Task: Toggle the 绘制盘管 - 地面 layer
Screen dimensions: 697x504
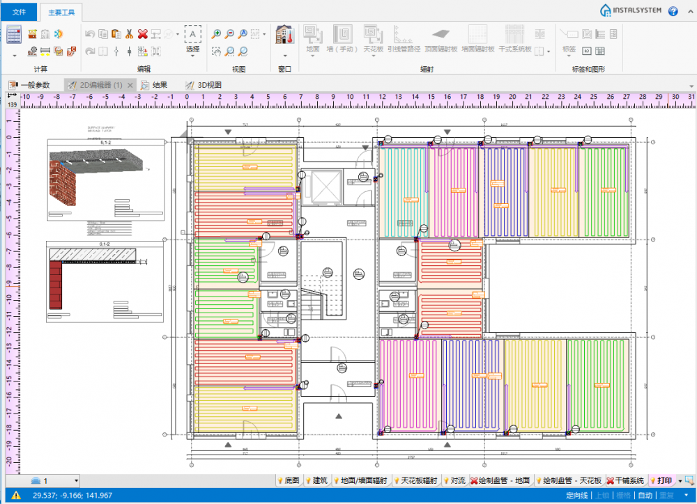Action: pos(500,480)
